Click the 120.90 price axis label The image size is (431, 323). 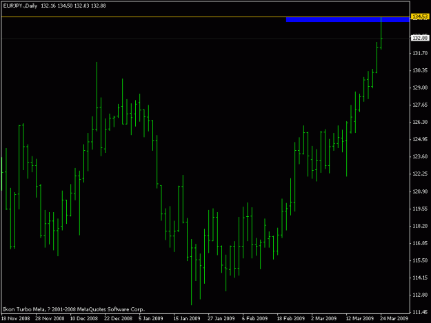(x=420, y=191)
